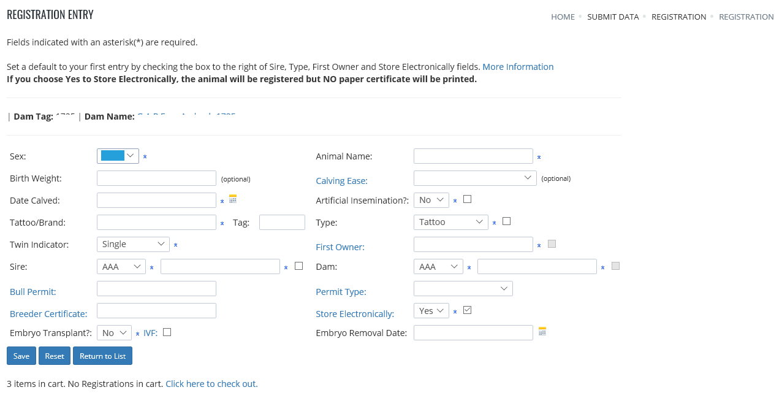Focus the Animal Name input field
The width and height of the screenshot is (782, 398).
(x=473, y=156)
